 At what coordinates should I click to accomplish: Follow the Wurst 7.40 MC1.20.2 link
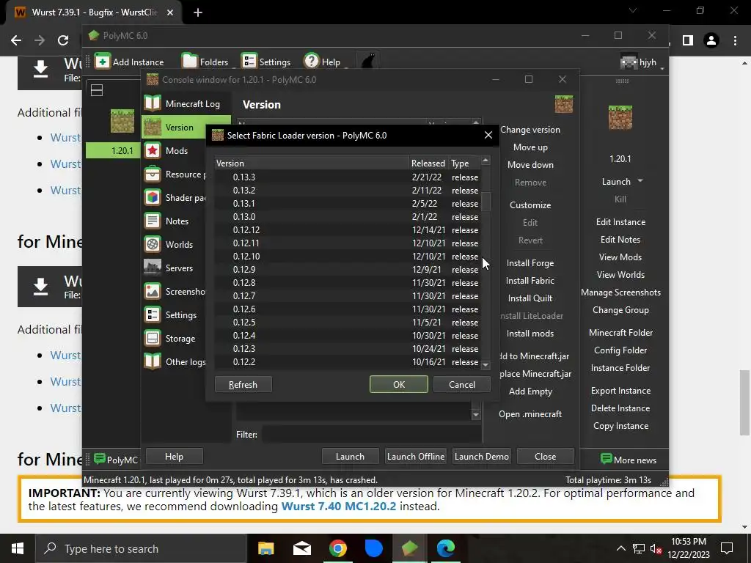click(x=339, y=506)
